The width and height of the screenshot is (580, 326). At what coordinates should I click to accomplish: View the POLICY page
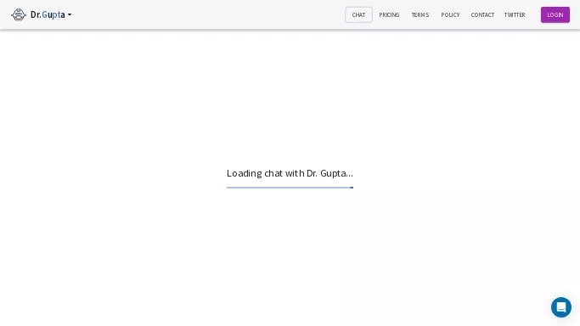coord(450,14)
